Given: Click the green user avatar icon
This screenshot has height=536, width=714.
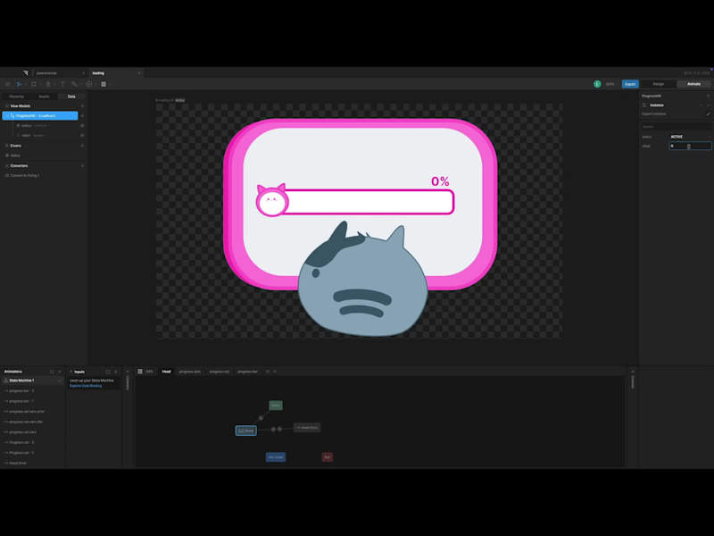Looking at the screenshot, I should (596, 84).
